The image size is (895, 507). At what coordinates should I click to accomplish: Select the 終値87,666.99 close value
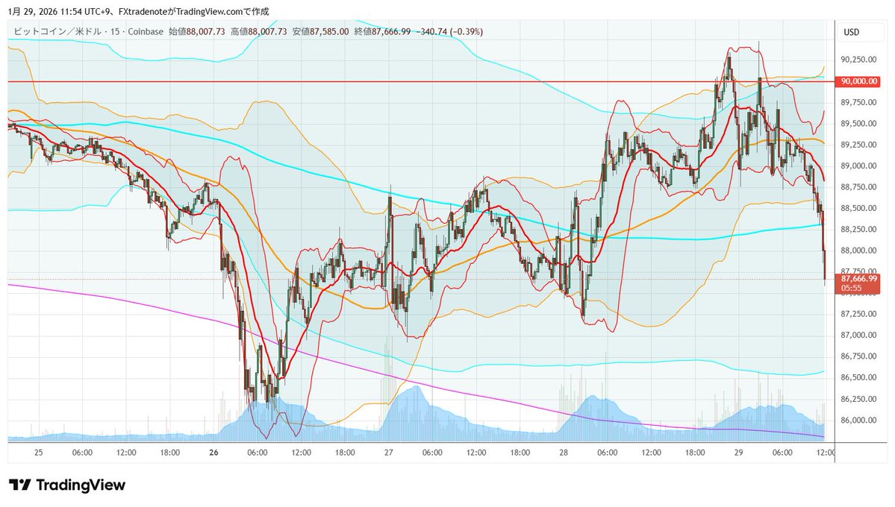tap(382, 31)
